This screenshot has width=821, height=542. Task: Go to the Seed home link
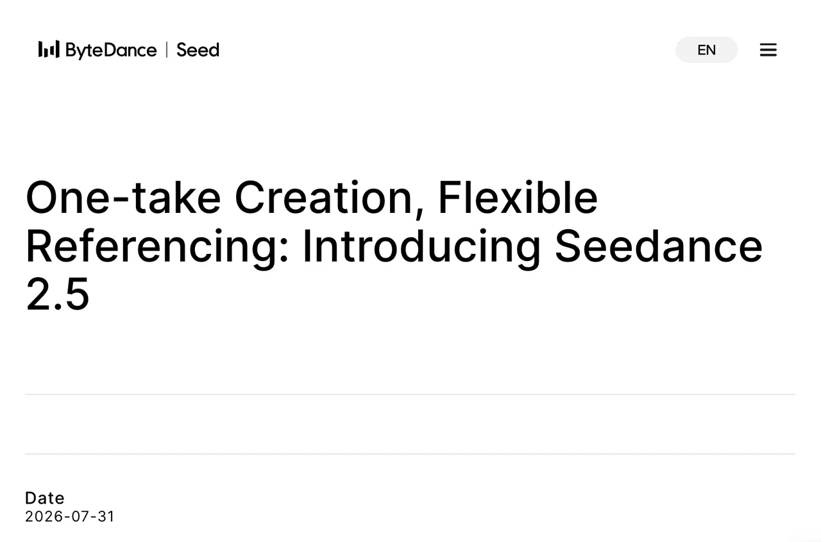pos(198,50)
